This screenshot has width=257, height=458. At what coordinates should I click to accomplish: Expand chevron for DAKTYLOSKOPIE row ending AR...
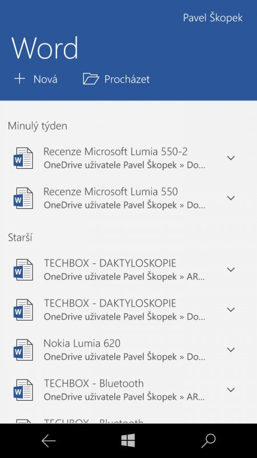click(231, 270)
